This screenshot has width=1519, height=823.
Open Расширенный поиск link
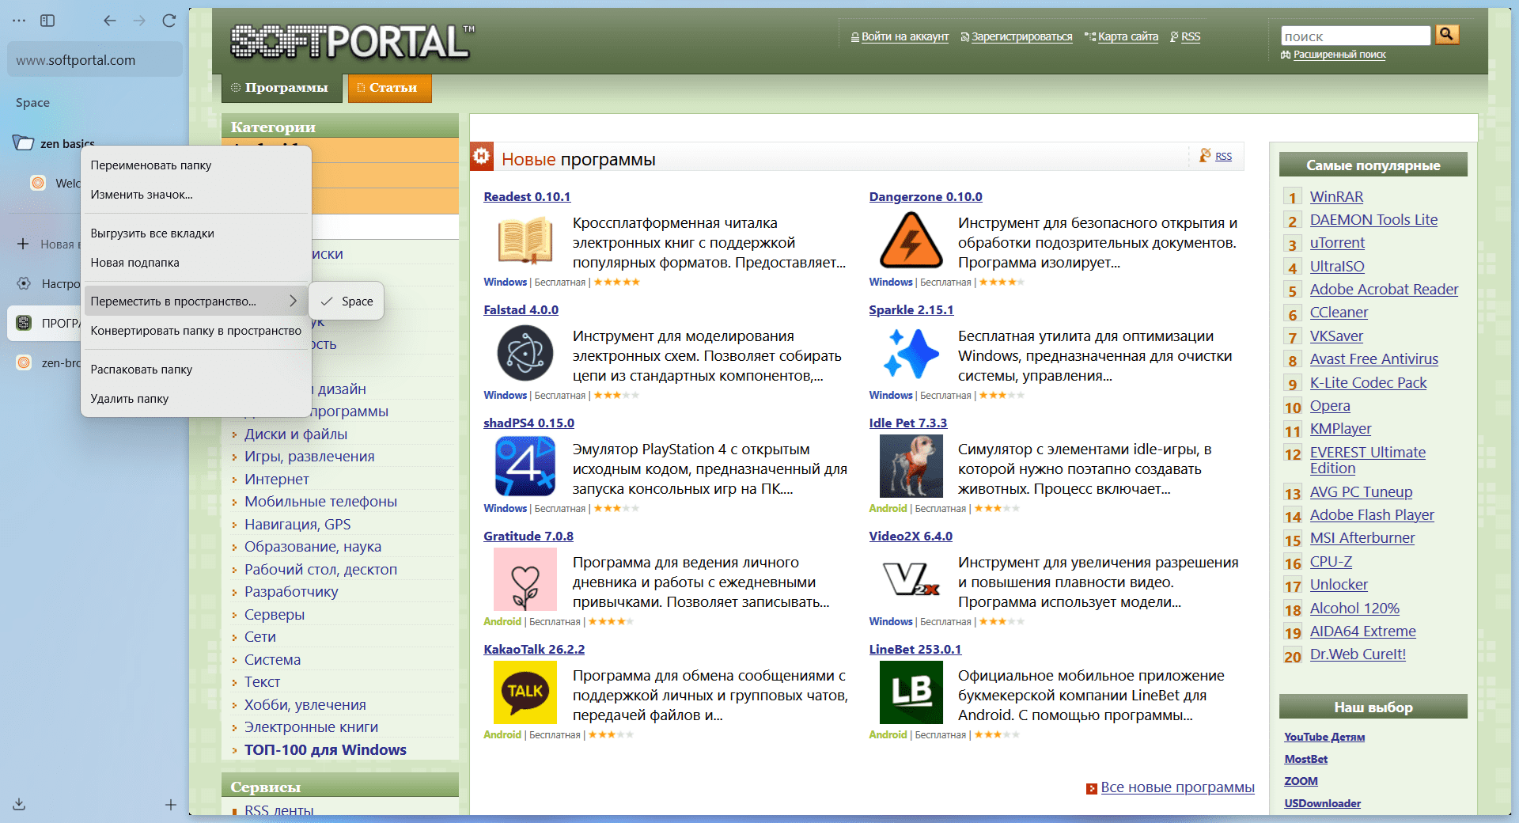(x=1339, y=55)
